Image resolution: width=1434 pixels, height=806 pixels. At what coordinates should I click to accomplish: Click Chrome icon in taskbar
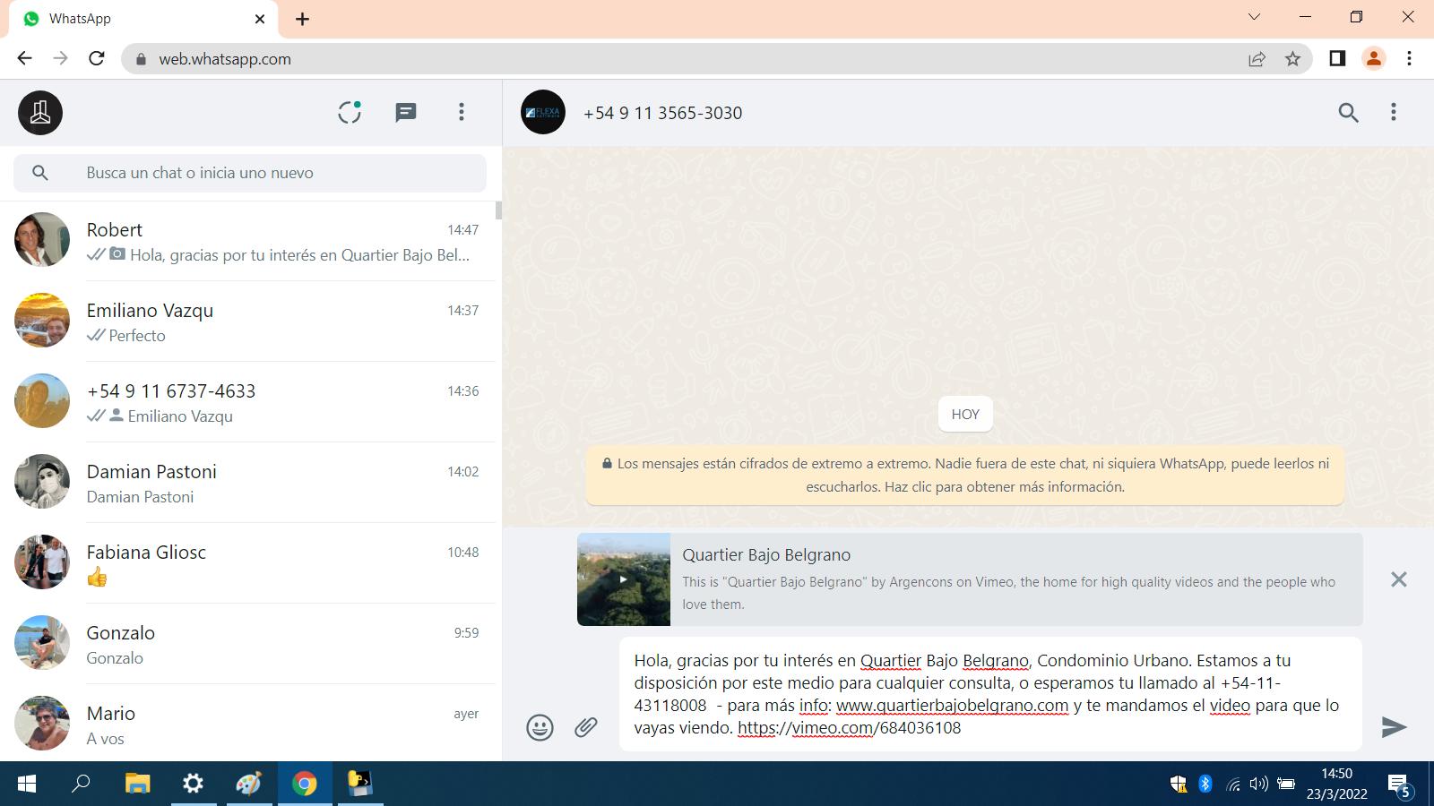point(305,785)
